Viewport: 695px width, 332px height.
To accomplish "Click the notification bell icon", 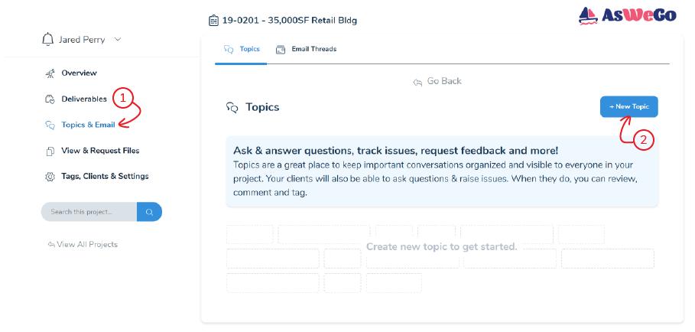I will 47,40.
